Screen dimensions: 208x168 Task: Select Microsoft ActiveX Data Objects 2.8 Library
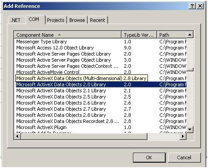click(101, 115)
